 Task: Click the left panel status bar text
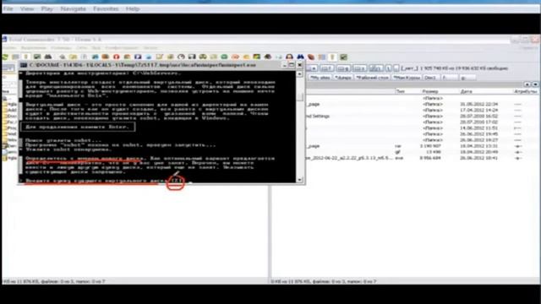pos(54,281)
